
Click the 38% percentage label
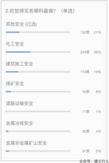[97, 52]
